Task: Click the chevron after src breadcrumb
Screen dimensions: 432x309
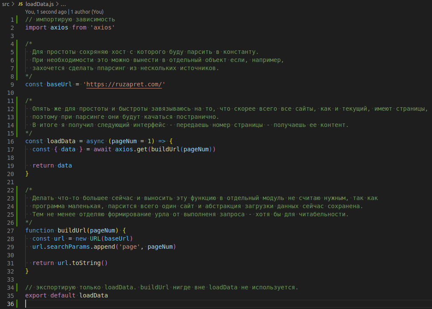Action: coord(13,4)
